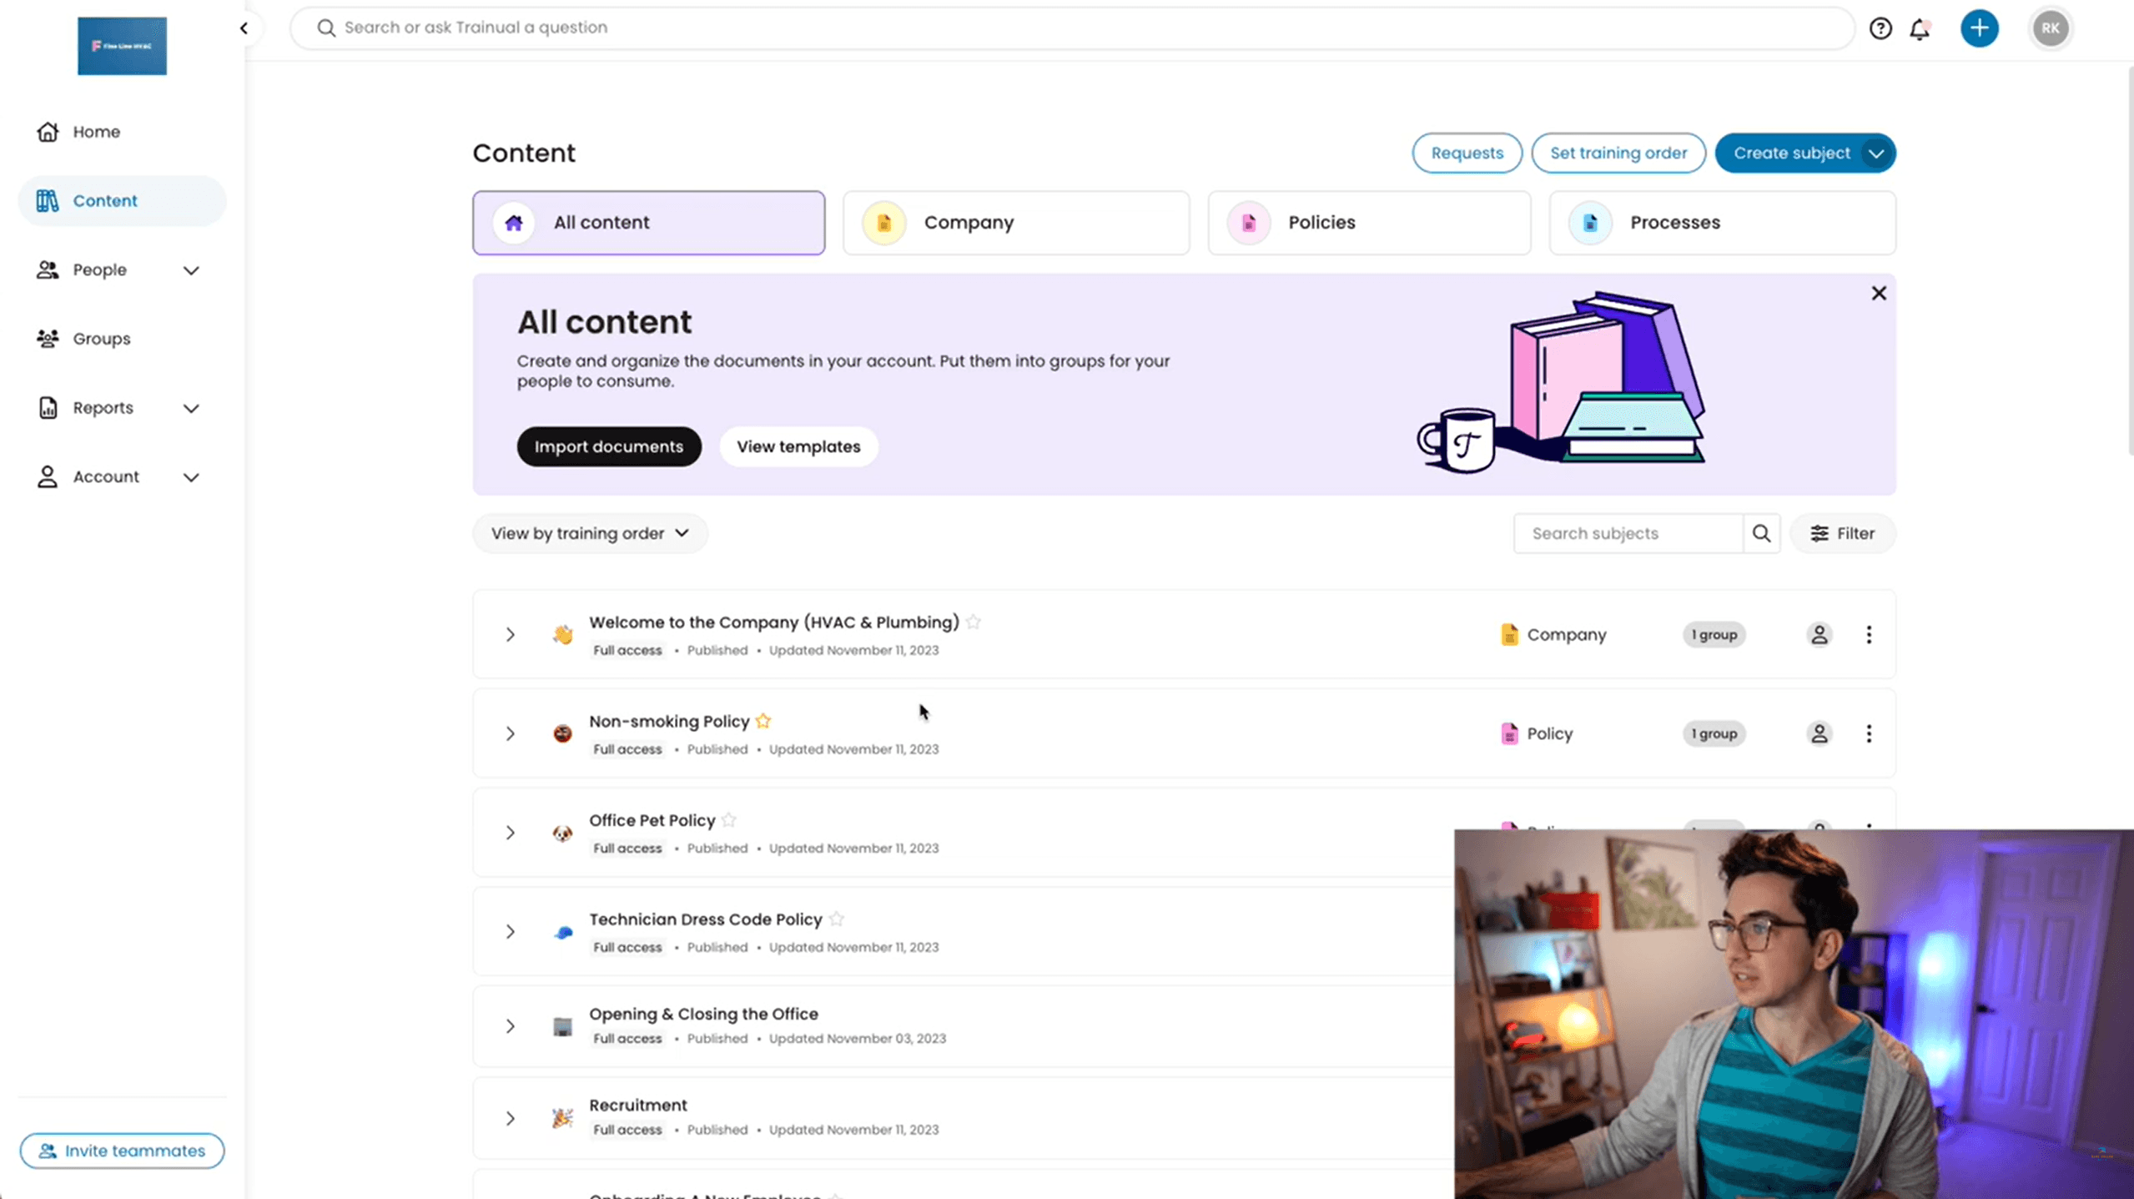Open the quick-create plus icon
Viewport: 2134px width, 1199px height.
pos(1980,28)
